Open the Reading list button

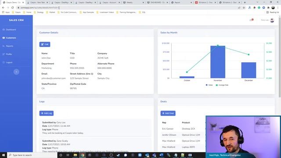pyautogui.click(x=273, y=12)
